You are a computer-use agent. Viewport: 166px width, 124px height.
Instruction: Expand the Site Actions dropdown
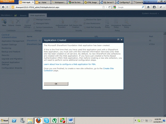(x=6, y=15)
